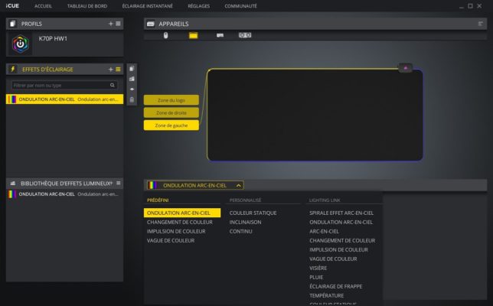Click rainbow swatch of the library row
493x306 pixels.
point(12,194)
